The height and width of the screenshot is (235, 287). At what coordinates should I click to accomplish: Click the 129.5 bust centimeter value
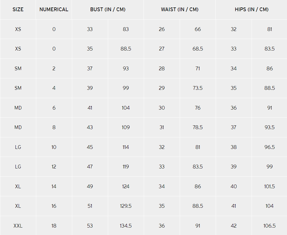126,206
